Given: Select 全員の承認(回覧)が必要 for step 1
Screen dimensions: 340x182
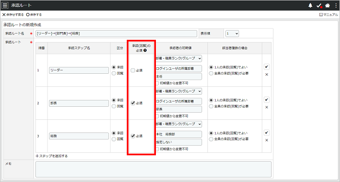Looking at the screenshot, I should coord(211,73).
